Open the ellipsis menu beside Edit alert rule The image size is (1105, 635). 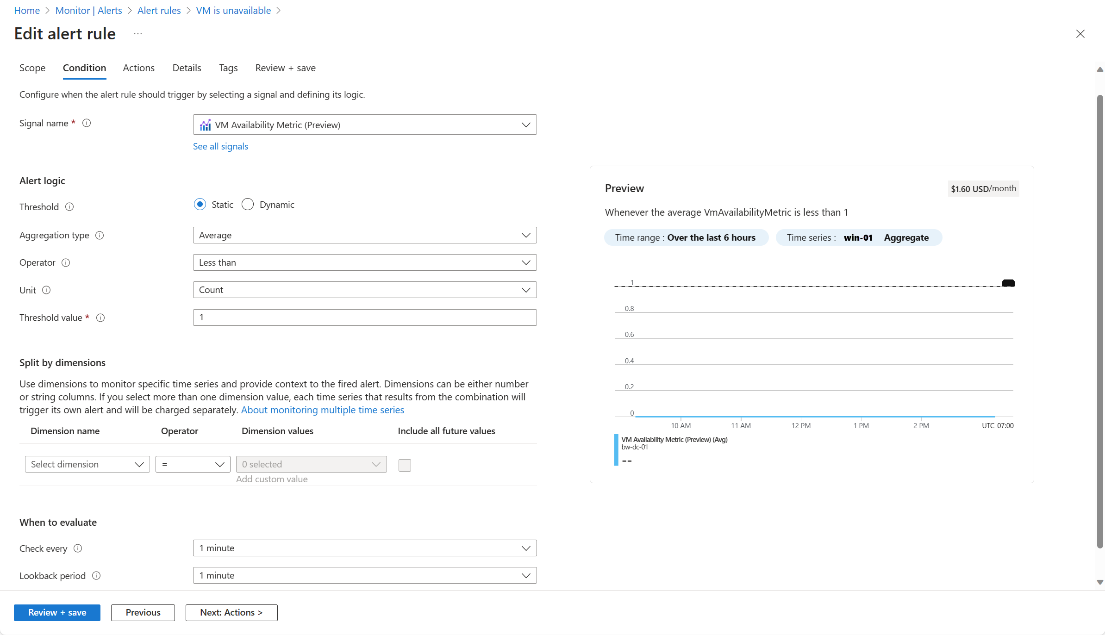tap(138, 34)
